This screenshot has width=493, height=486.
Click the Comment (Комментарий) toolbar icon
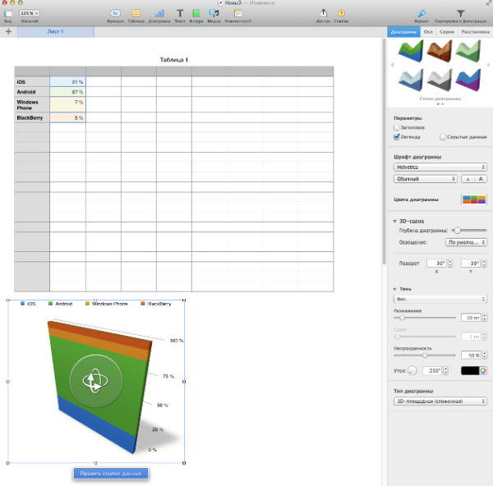[x=238, y=13]
